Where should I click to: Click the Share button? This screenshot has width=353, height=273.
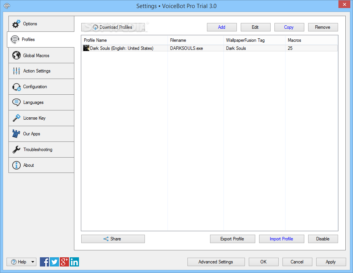[113, 239]
